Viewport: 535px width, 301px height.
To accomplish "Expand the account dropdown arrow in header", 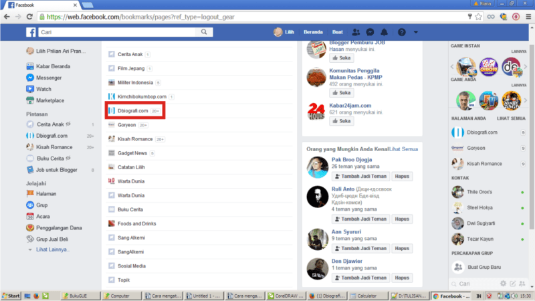I will pyautogui.click(x=415, y=32).
